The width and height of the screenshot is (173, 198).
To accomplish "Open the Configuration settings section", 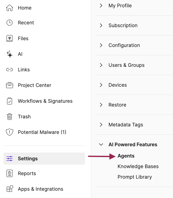I will pyautogui.click(x=124, y=45).
